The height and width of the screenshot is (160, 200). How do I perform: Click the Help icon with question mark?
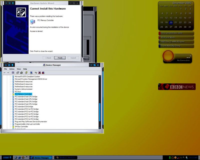coord(26,73)
